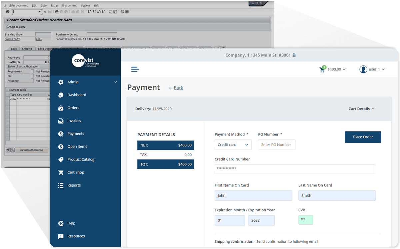
Task: Click the SAP Help question-mark icon
Action: pyautogui.click(x=122, y=12)
